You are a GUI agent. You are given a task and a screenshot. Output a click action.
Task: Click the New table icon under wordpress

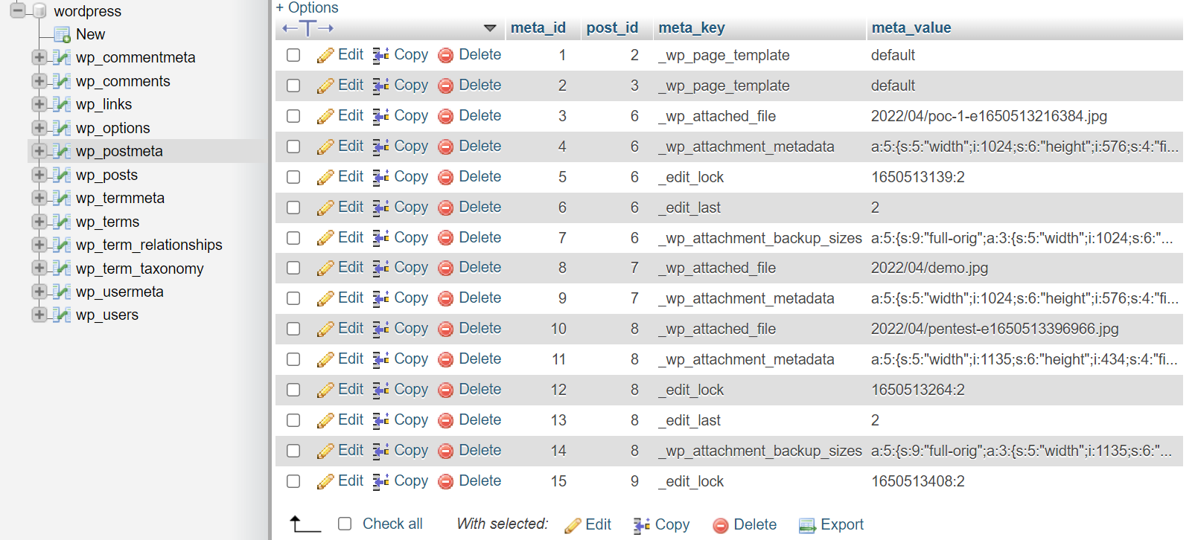click(x=63, y=34)
